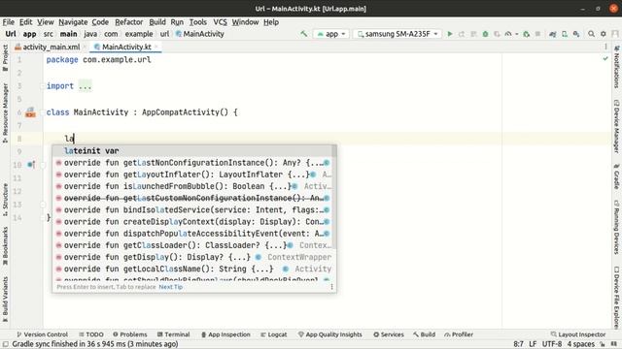Image resolution: width=622 pixels, height=349 pixels.
Task: Open the VCS menu
Action: click(221, 22)
